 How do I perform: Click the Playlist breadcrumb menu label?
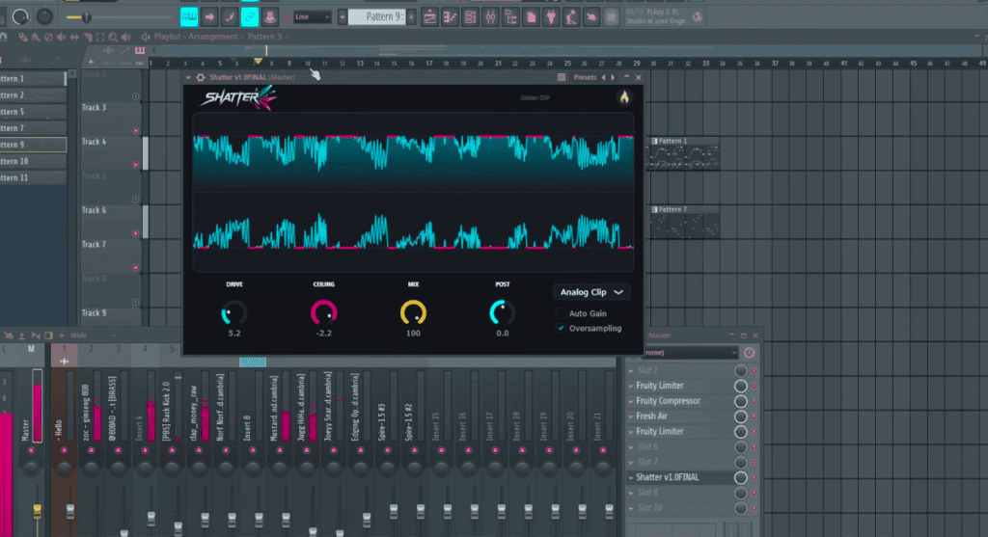167,37
